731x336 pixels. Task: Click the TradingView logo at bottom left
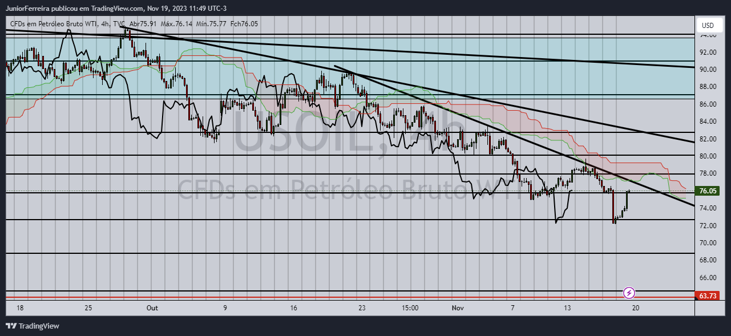tap(33, 326)
